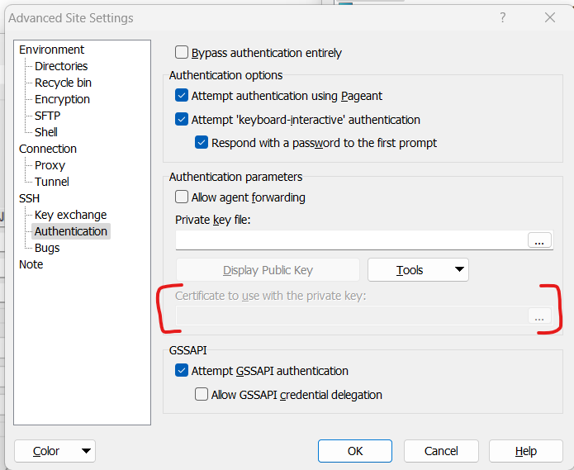The width and height of the screenshot is (574, 470).
Task: Go to Proxy connection settings
Action: coord(50,165)
